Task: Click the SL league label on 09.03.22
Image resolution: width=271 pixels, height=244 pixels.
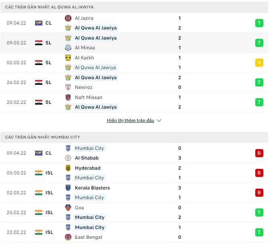Action: [48, 43]
